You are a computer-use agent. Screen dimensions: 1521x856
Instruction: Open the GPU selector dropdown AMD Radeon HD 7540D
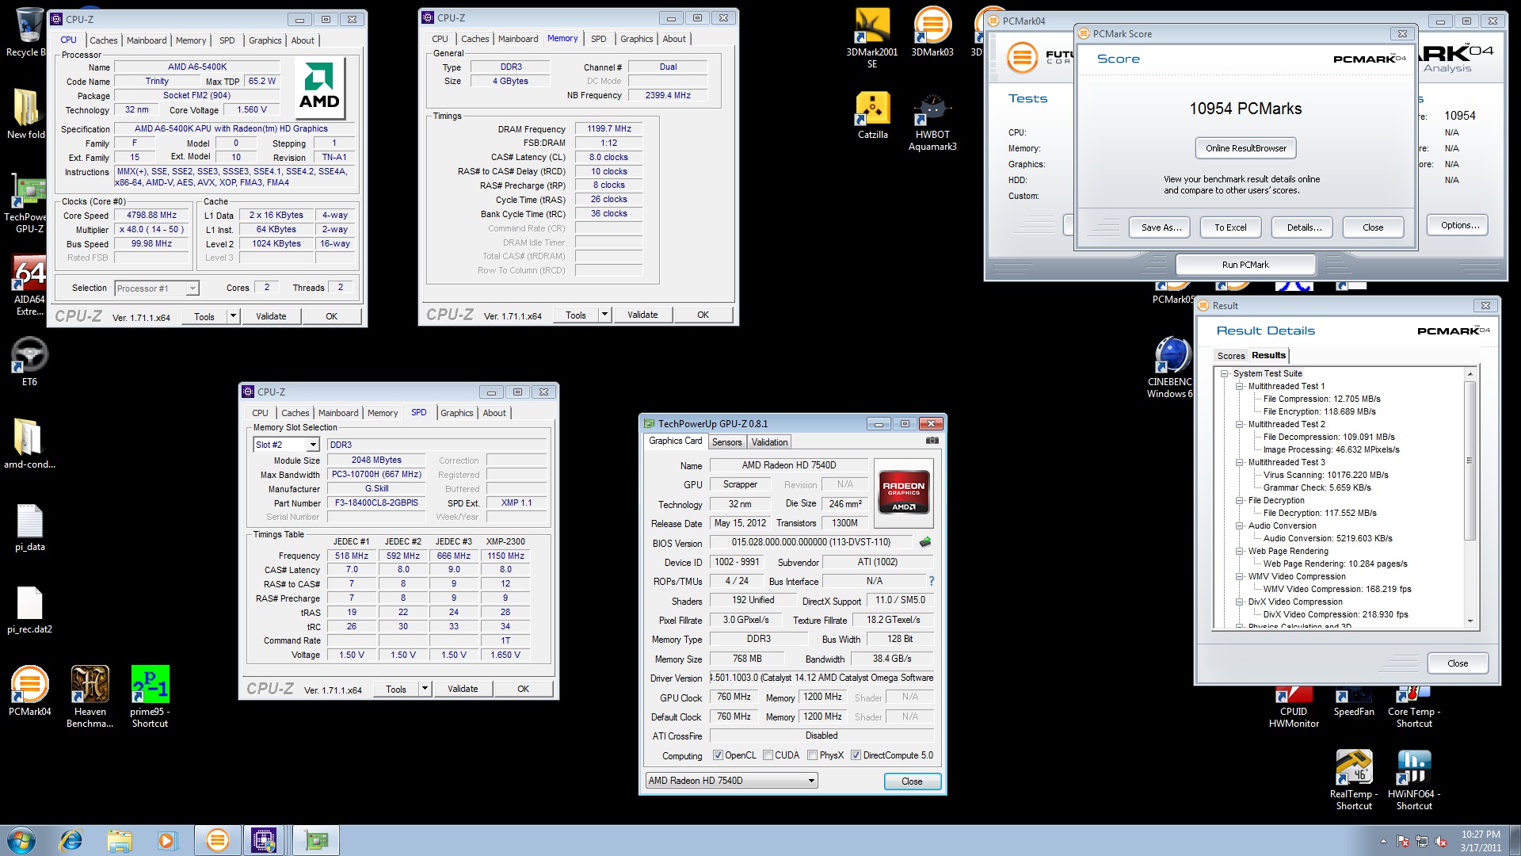pos(731,781)
